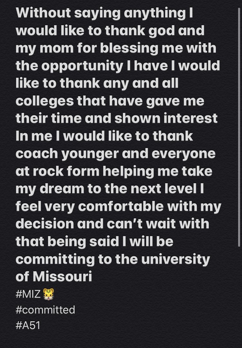Tap the #A51 hashtag
The height and width of the screenshot is (348, 242).
[x=28, y=325]
